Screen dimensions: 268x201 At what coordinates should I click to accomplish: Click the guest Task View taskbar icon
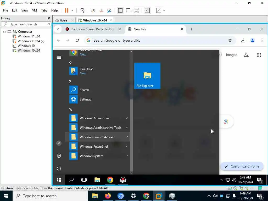click(84, 180)
